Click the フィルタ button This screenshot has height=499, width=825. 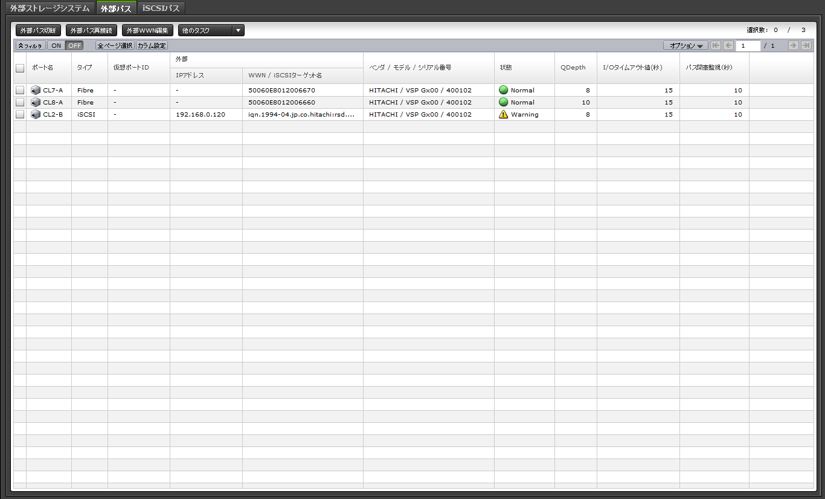[31, 45]
